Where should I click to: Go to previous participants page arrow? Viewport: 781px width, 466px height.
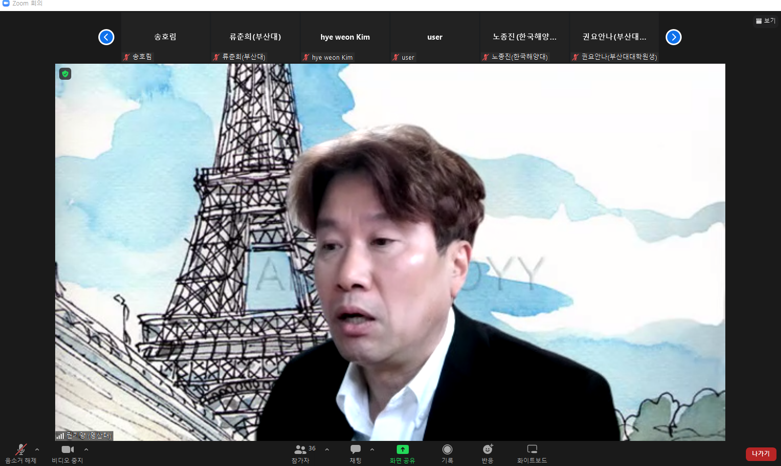tap(106, 37)
